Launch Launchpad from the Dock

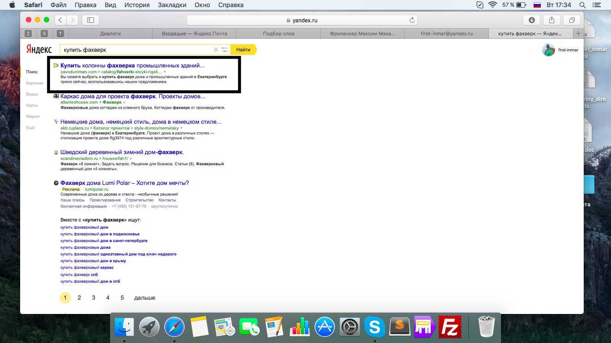(x=149, y=327)
